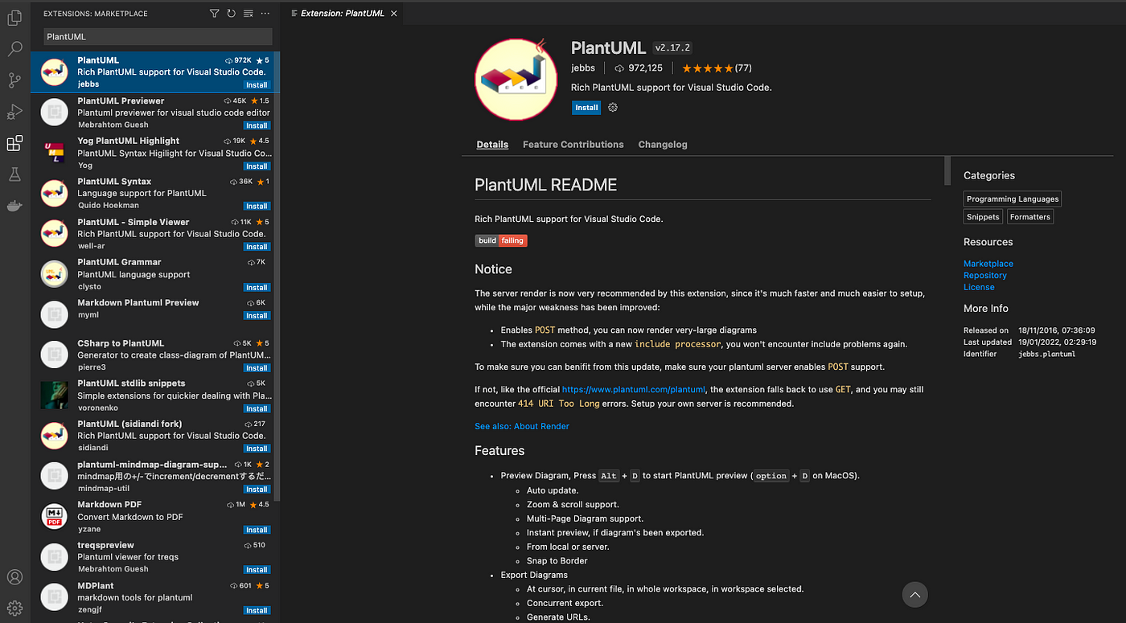This screenshot has width=1126, height=623.
Task: Open the Docker view icon
Action: (x=14, y=206)
